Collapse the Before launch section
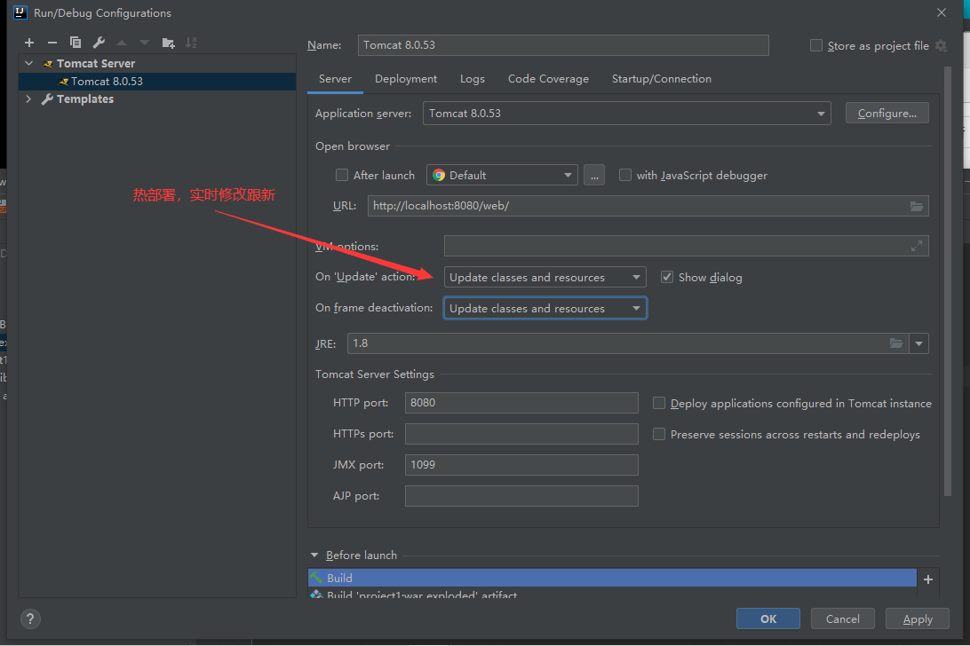Screen dimensions: 970x646 tap(314, 555)
